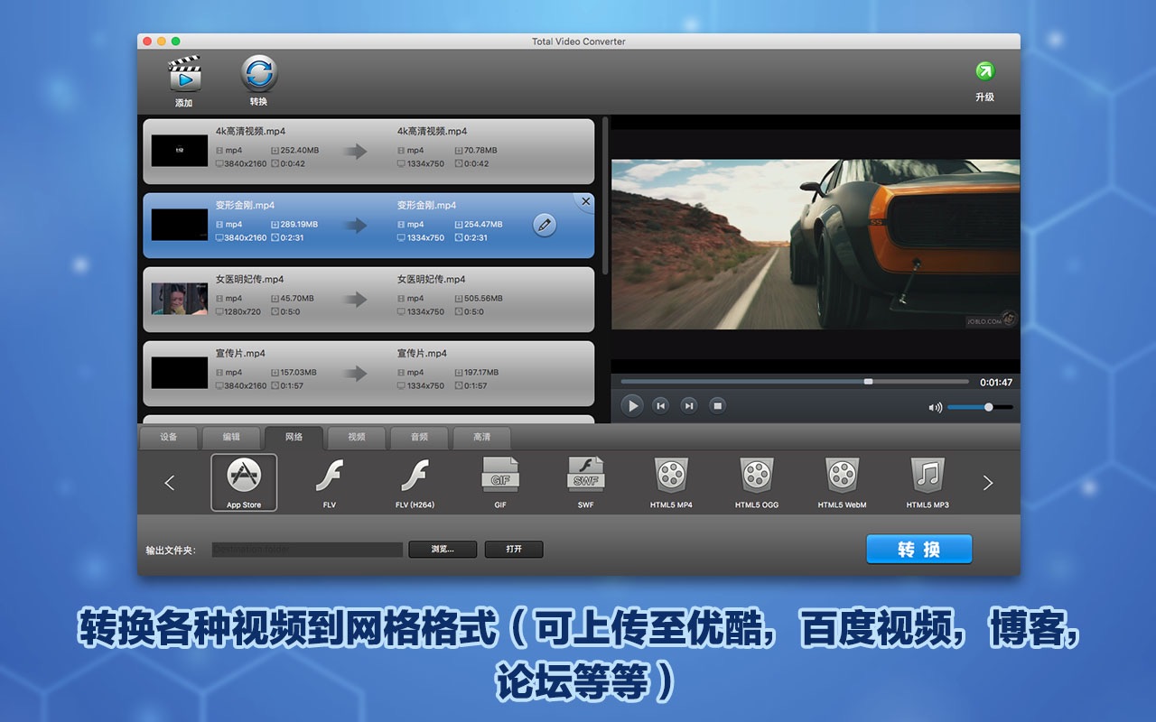
Task: Click the 打开 open folder button
Action: (514, 550)
